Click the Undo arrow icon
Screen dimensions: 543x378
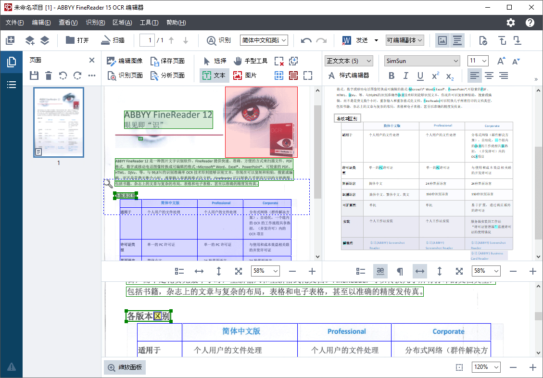(307, 40)
